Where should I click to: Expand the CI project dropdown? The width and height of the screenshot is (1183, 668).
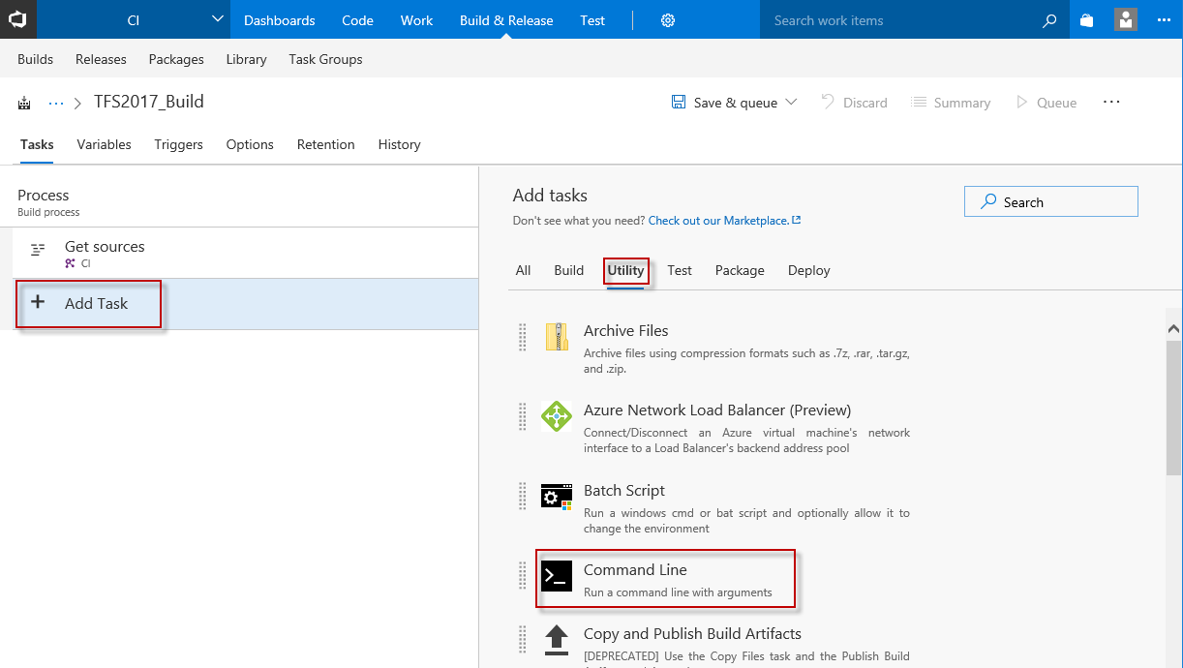(x=217, y=20)
